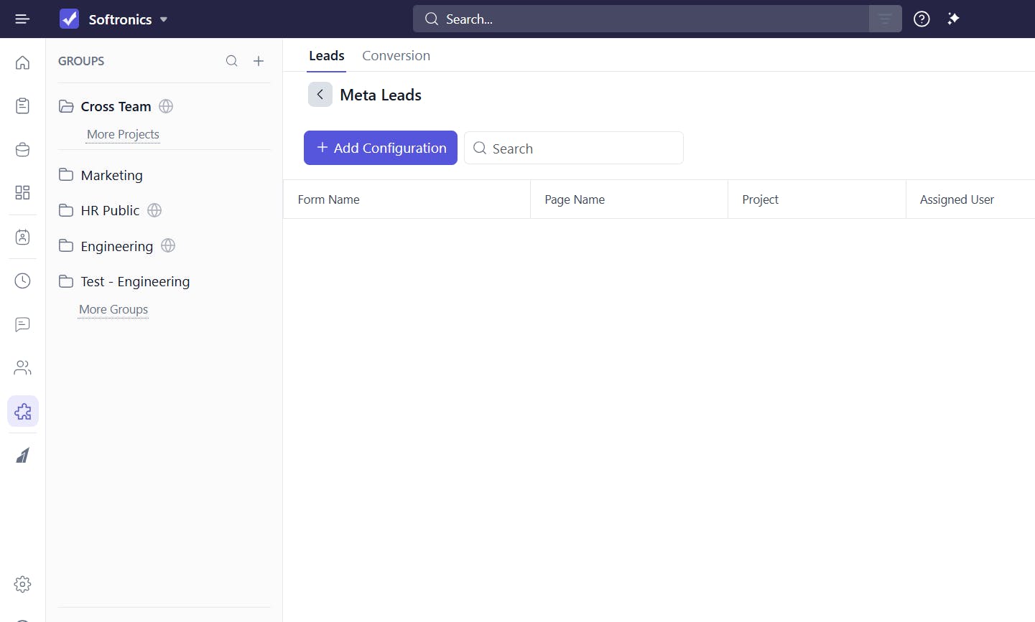Screen dimensions: 1035x622
Task: Toggle public sharing globe on Cross Team
Action: pos(166,106)
